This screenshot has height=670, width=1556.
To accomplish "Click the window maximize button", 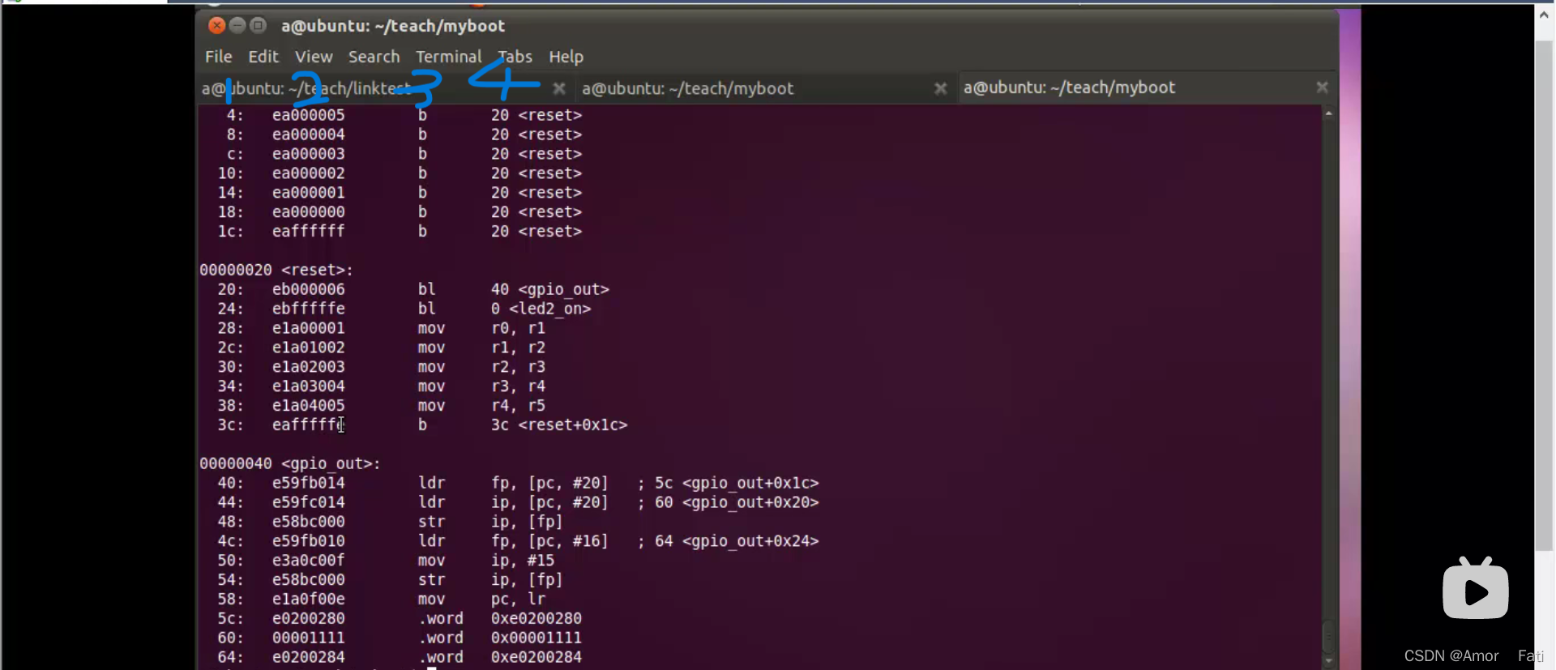I will pos(259,25).
